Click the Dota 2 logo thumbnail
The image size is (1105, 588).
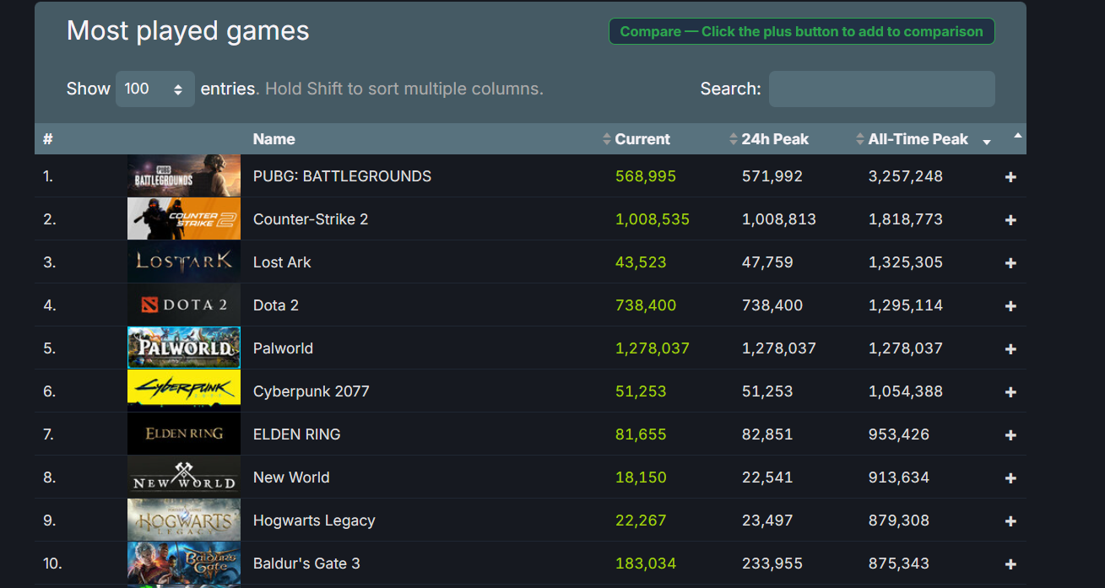(x=184, y=305)
